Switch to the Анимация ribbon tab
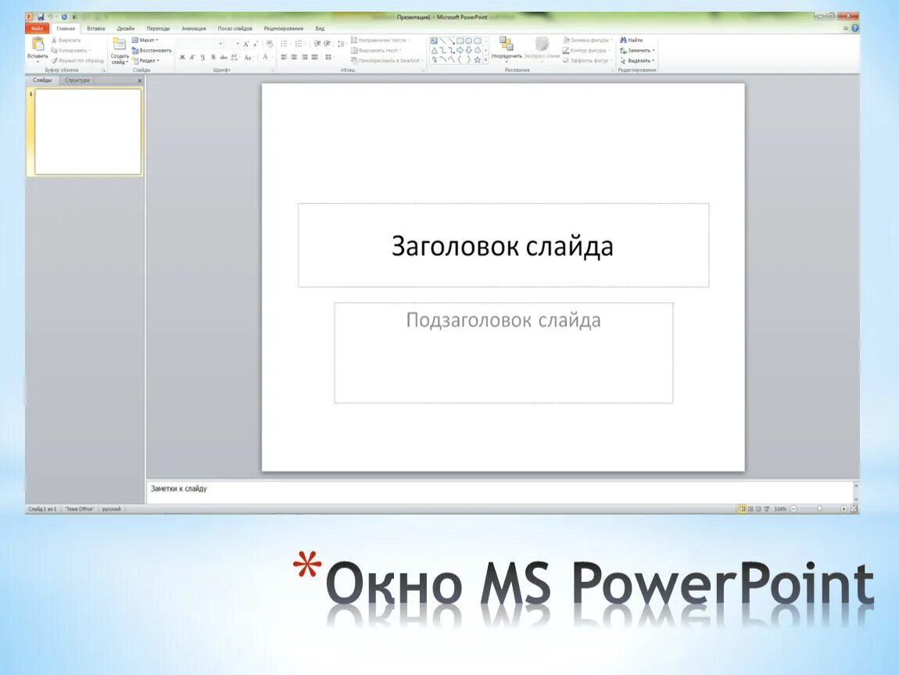Viewport: 899px width, 675px height. [194, 28]
